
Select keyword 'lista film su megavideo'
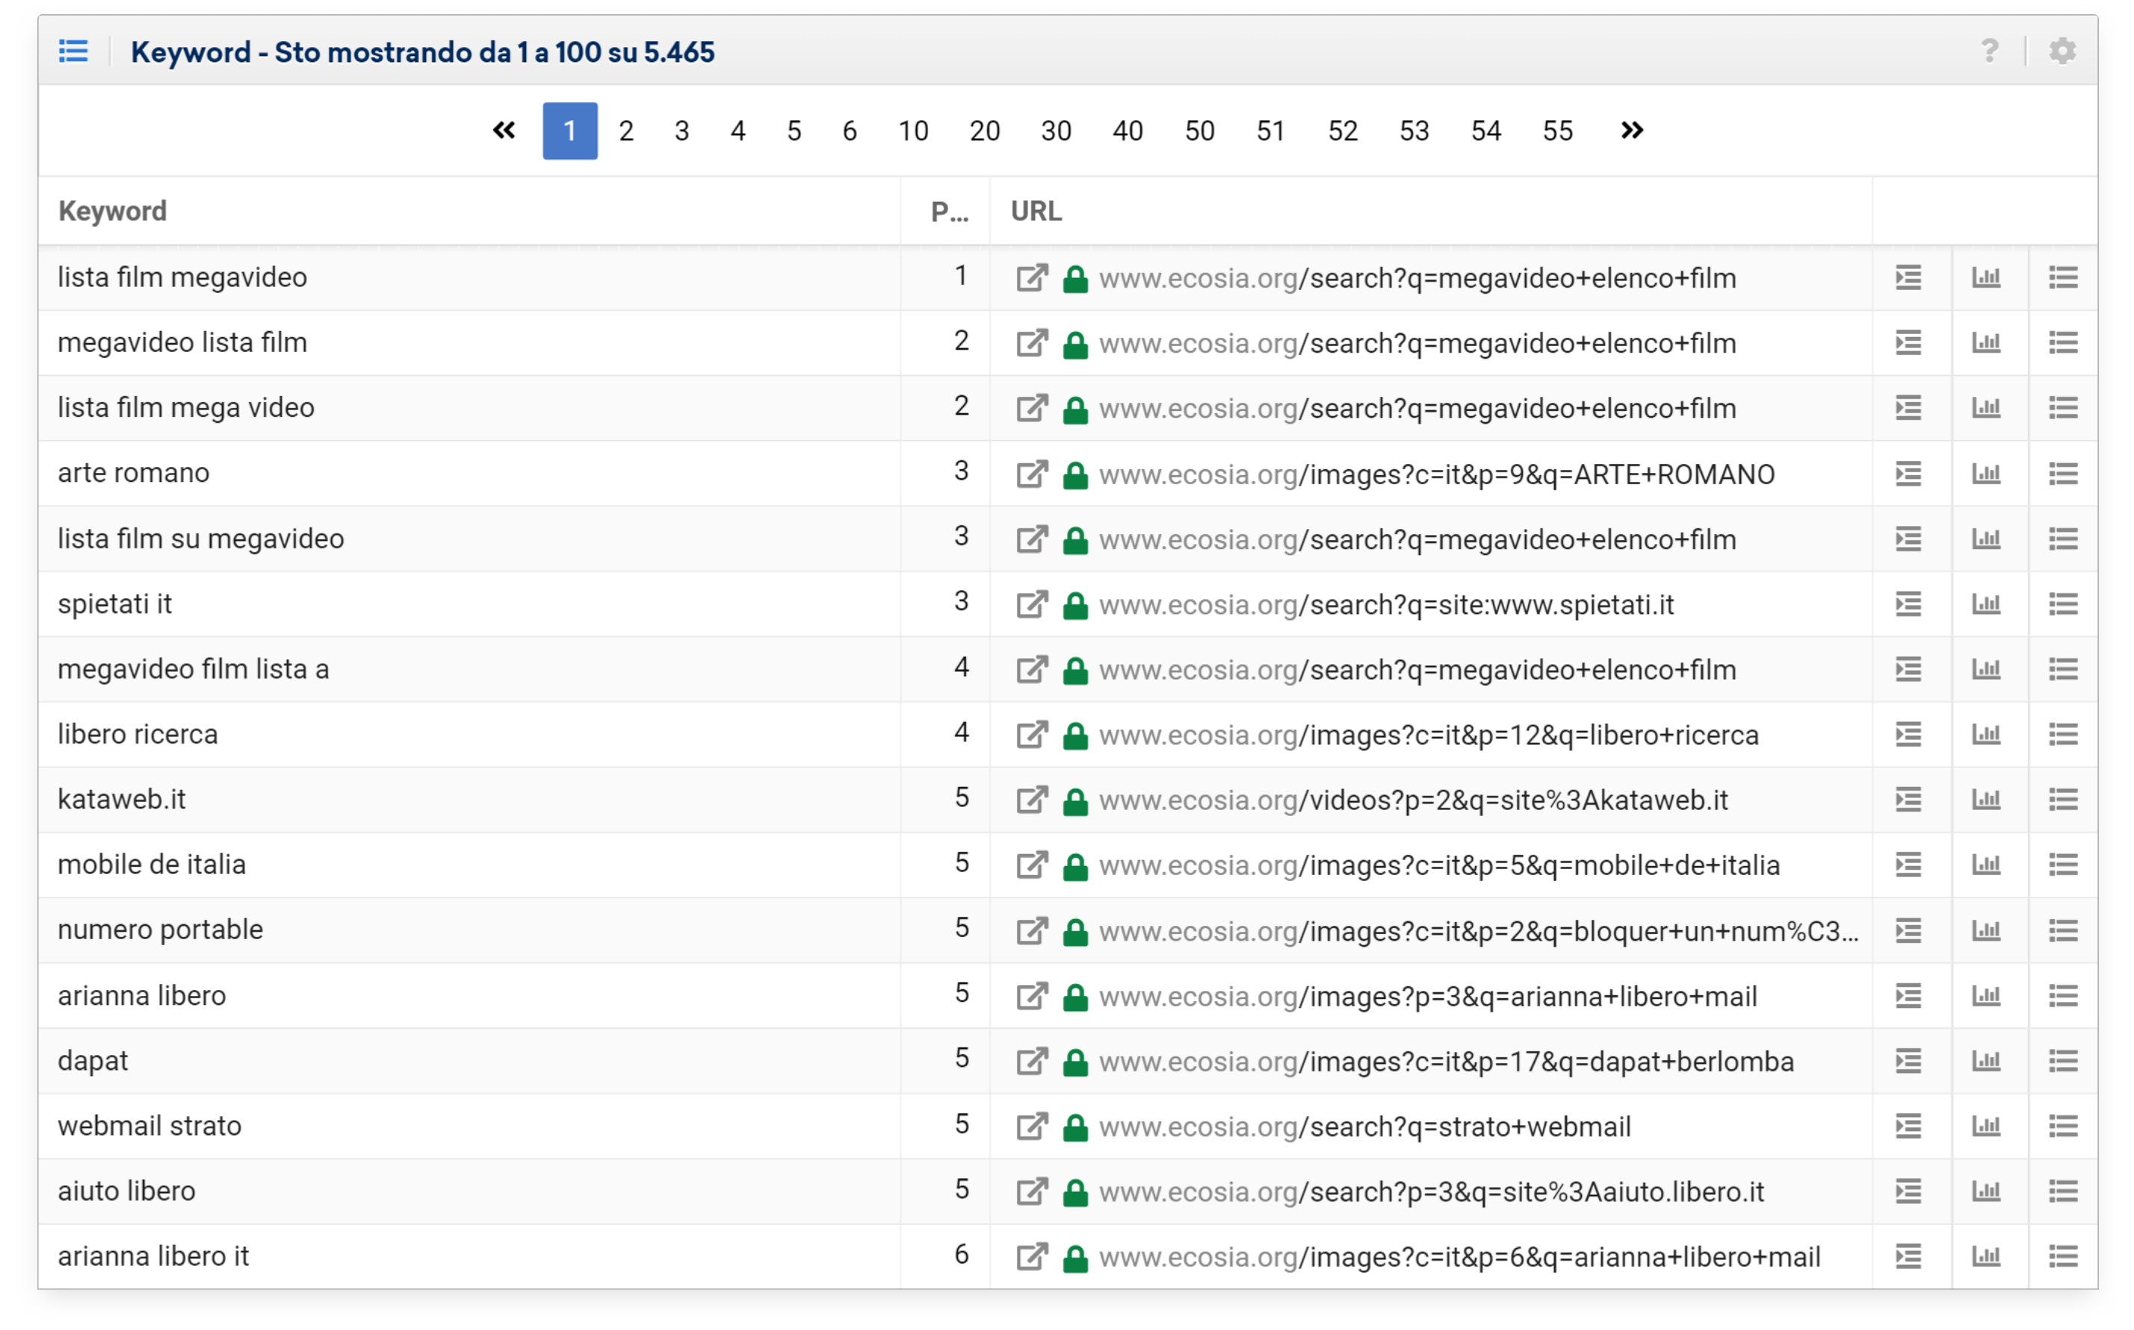point(202,538)
